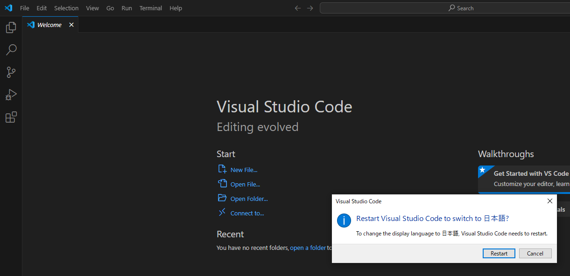Open the Help menu
570x276 pixels.
(176, 8)
